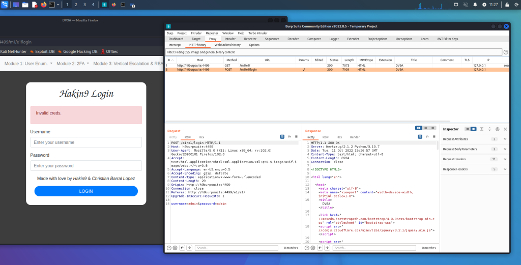Image resolution: width=521 pixels, height=265 pixels.
Task: Select the combined tabbed request/response layout
Action: (432, 128)
